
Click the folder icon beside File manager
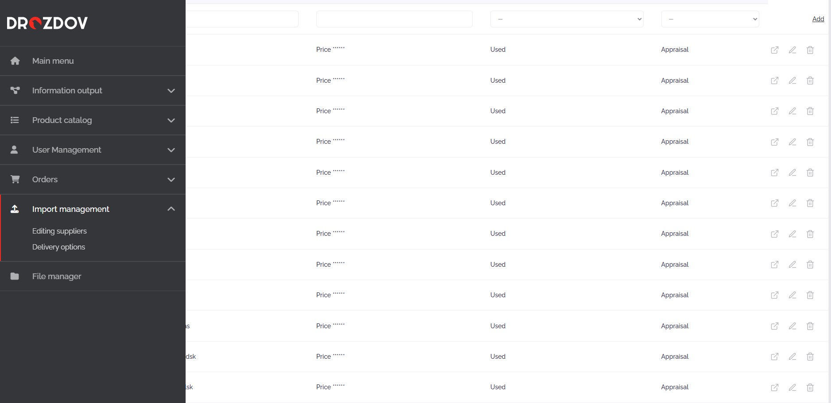pyautogui.click(x=15, y=276)
